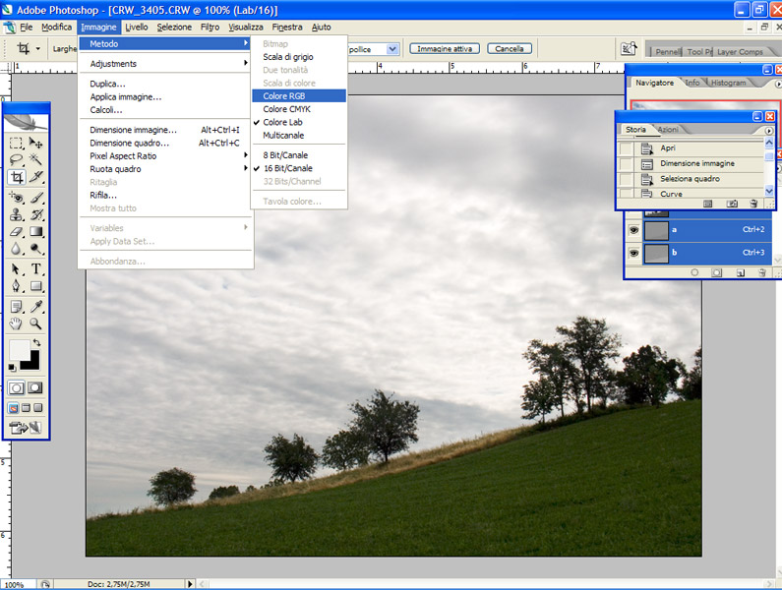Click the trash icon in Storia panel
Viewport: 782px width, 590px height.
click(753, 204)
